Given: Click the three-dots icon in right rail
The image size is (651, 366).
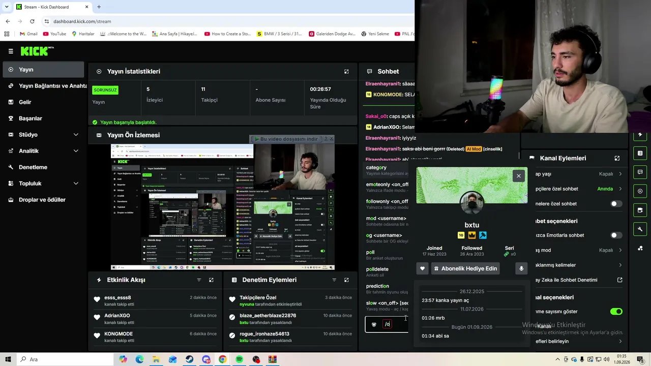Looking at the screenshot, I should 640,248.
